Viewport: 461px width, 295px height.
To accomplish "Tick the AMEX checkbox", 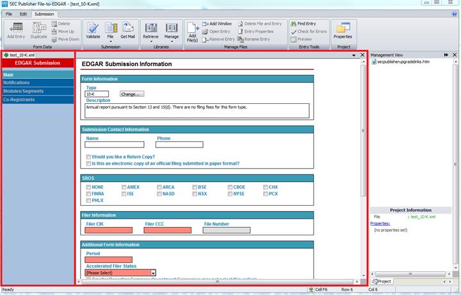I will (124, 187).
